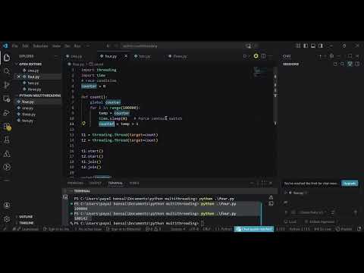Open the Testing flask icon

(7, 140)
